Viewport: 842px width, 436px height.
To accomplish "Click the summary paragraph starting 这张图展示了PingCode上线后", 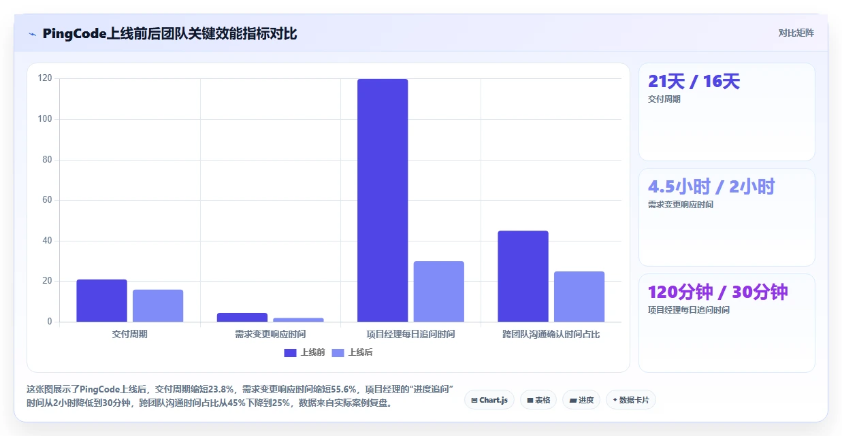I will point(240,396).
